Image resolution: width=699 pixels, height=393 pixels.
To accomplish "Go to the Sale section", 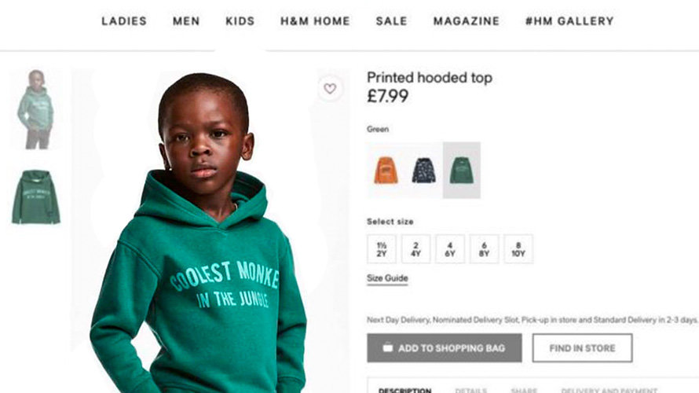I will coord(391,21).
